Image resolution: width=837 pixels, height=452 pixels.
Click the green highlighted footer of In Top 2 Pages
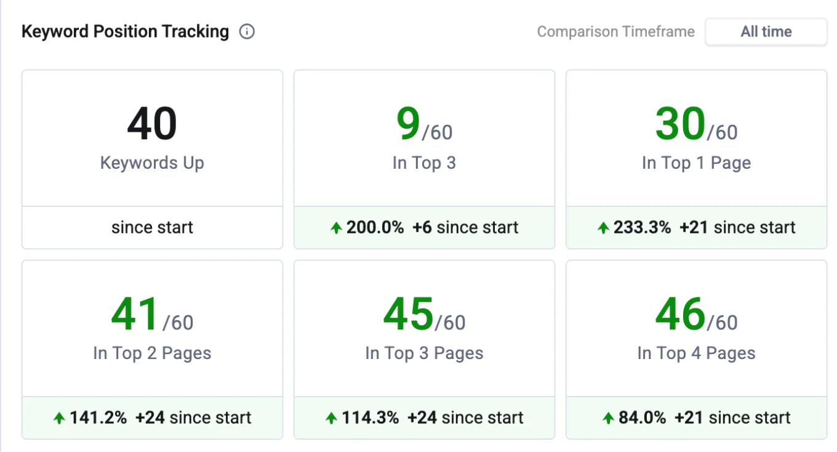[152, 418]
